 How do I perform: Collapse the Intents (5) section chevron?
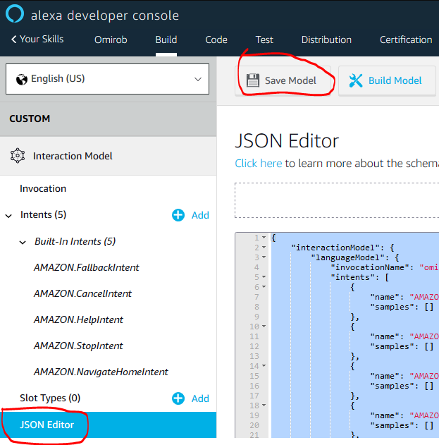tap(8, 216)
